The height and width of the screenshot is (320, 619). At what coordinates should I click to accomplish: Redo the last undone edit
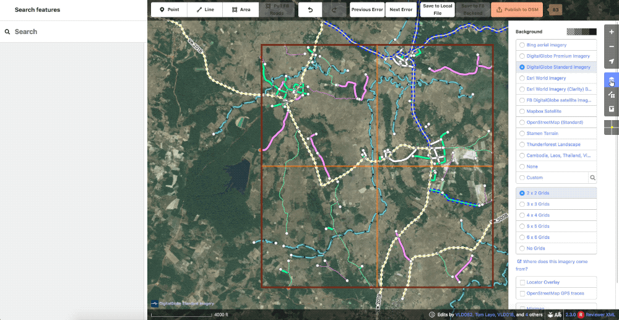point(334,9)
